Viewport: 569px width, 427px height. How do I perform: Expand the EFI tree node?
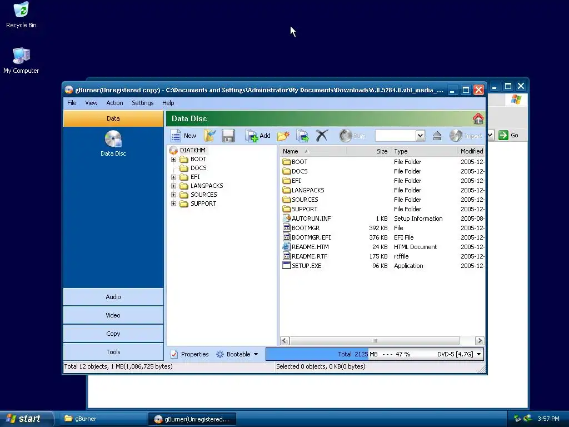pos(173,177)
